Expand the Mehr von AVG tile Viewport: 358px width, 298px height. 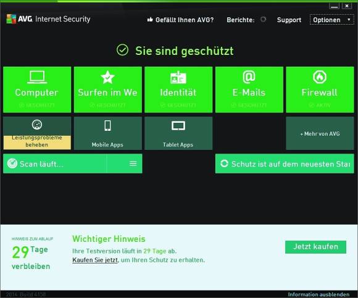point(320,133)
